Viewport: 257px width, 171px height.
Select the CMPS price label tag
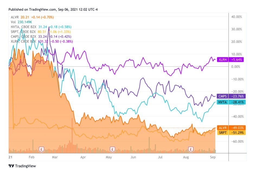(222, 96)
